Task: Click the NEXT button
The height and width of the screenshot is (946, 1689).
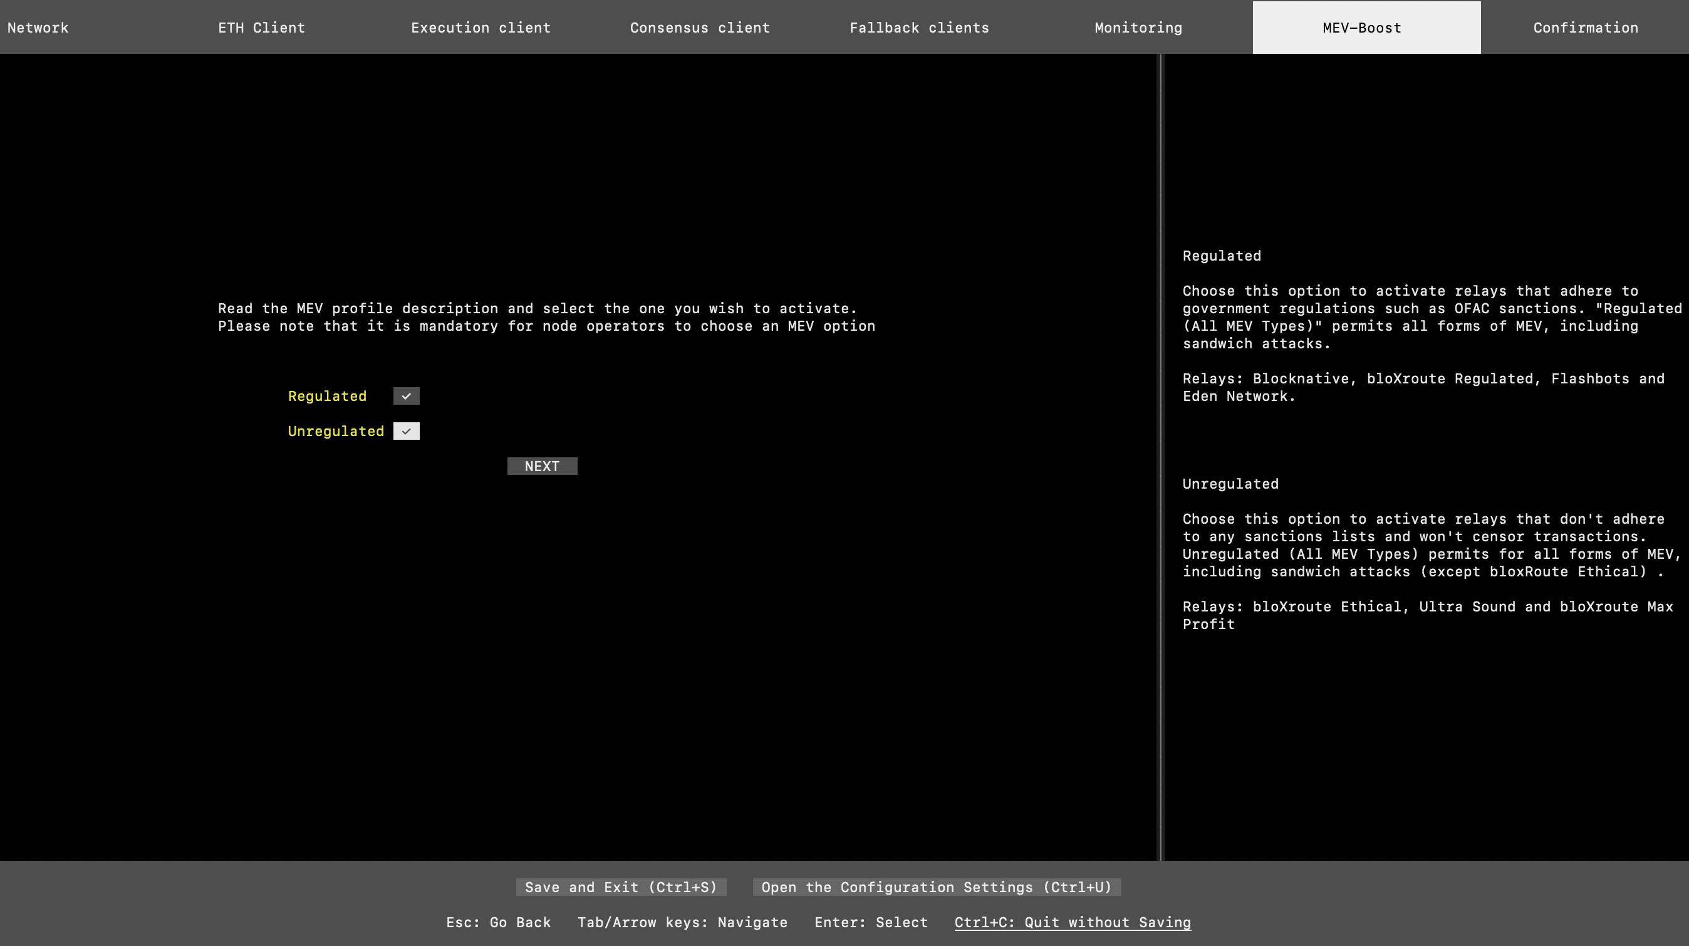Action: pyautogui.click(x=541, y=466)
